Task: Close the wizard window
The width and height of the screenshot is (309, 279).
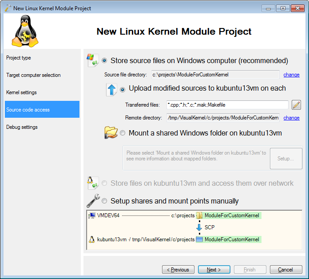Action: [x=297, y=8]
